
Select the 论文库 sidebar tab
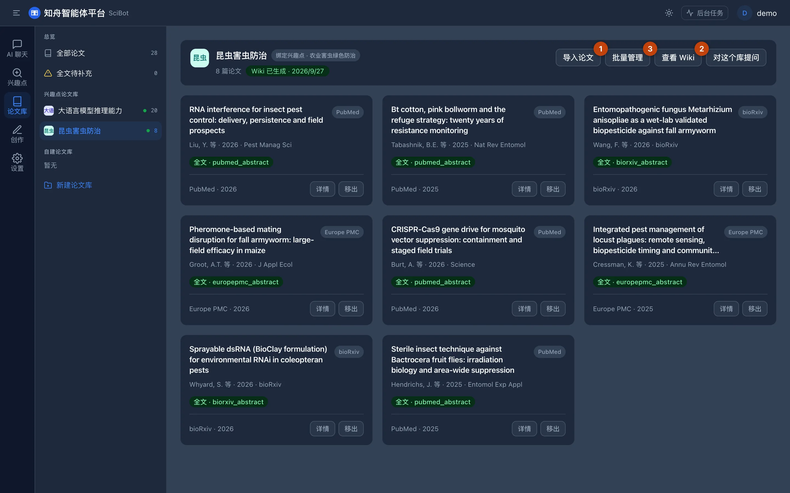click(17, 105)
